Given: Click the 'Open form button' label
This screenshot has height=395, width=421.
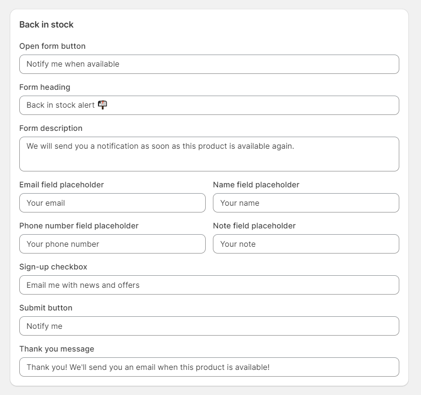Looking at the screenshot, I should tap(52, 46).
